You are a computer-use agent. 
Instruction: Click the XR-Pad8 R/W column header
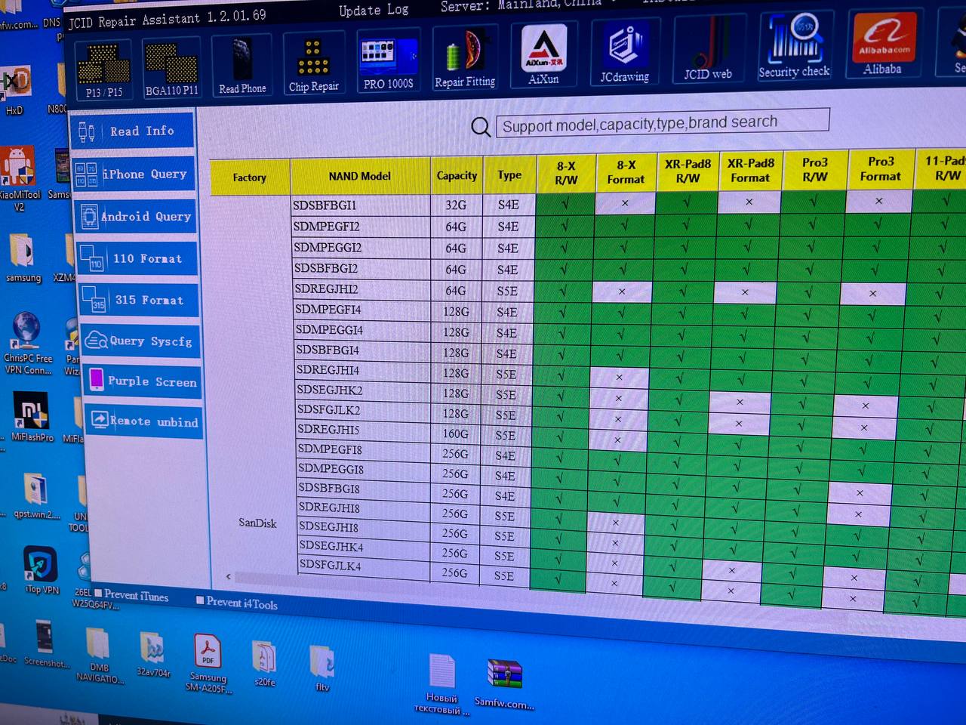[688, 171]
